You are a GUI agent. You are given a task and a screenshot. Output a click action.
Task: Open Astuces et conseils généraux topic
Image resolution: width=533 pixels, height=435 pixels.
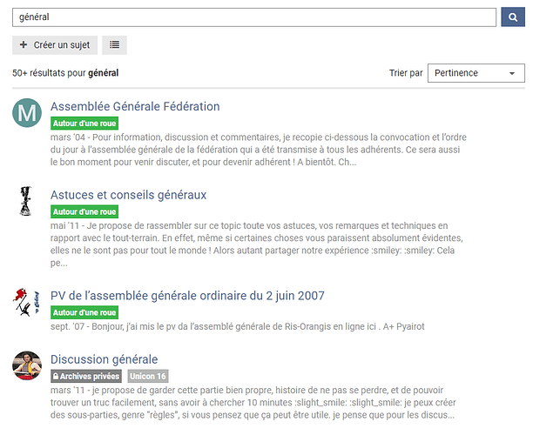[129, 195]
